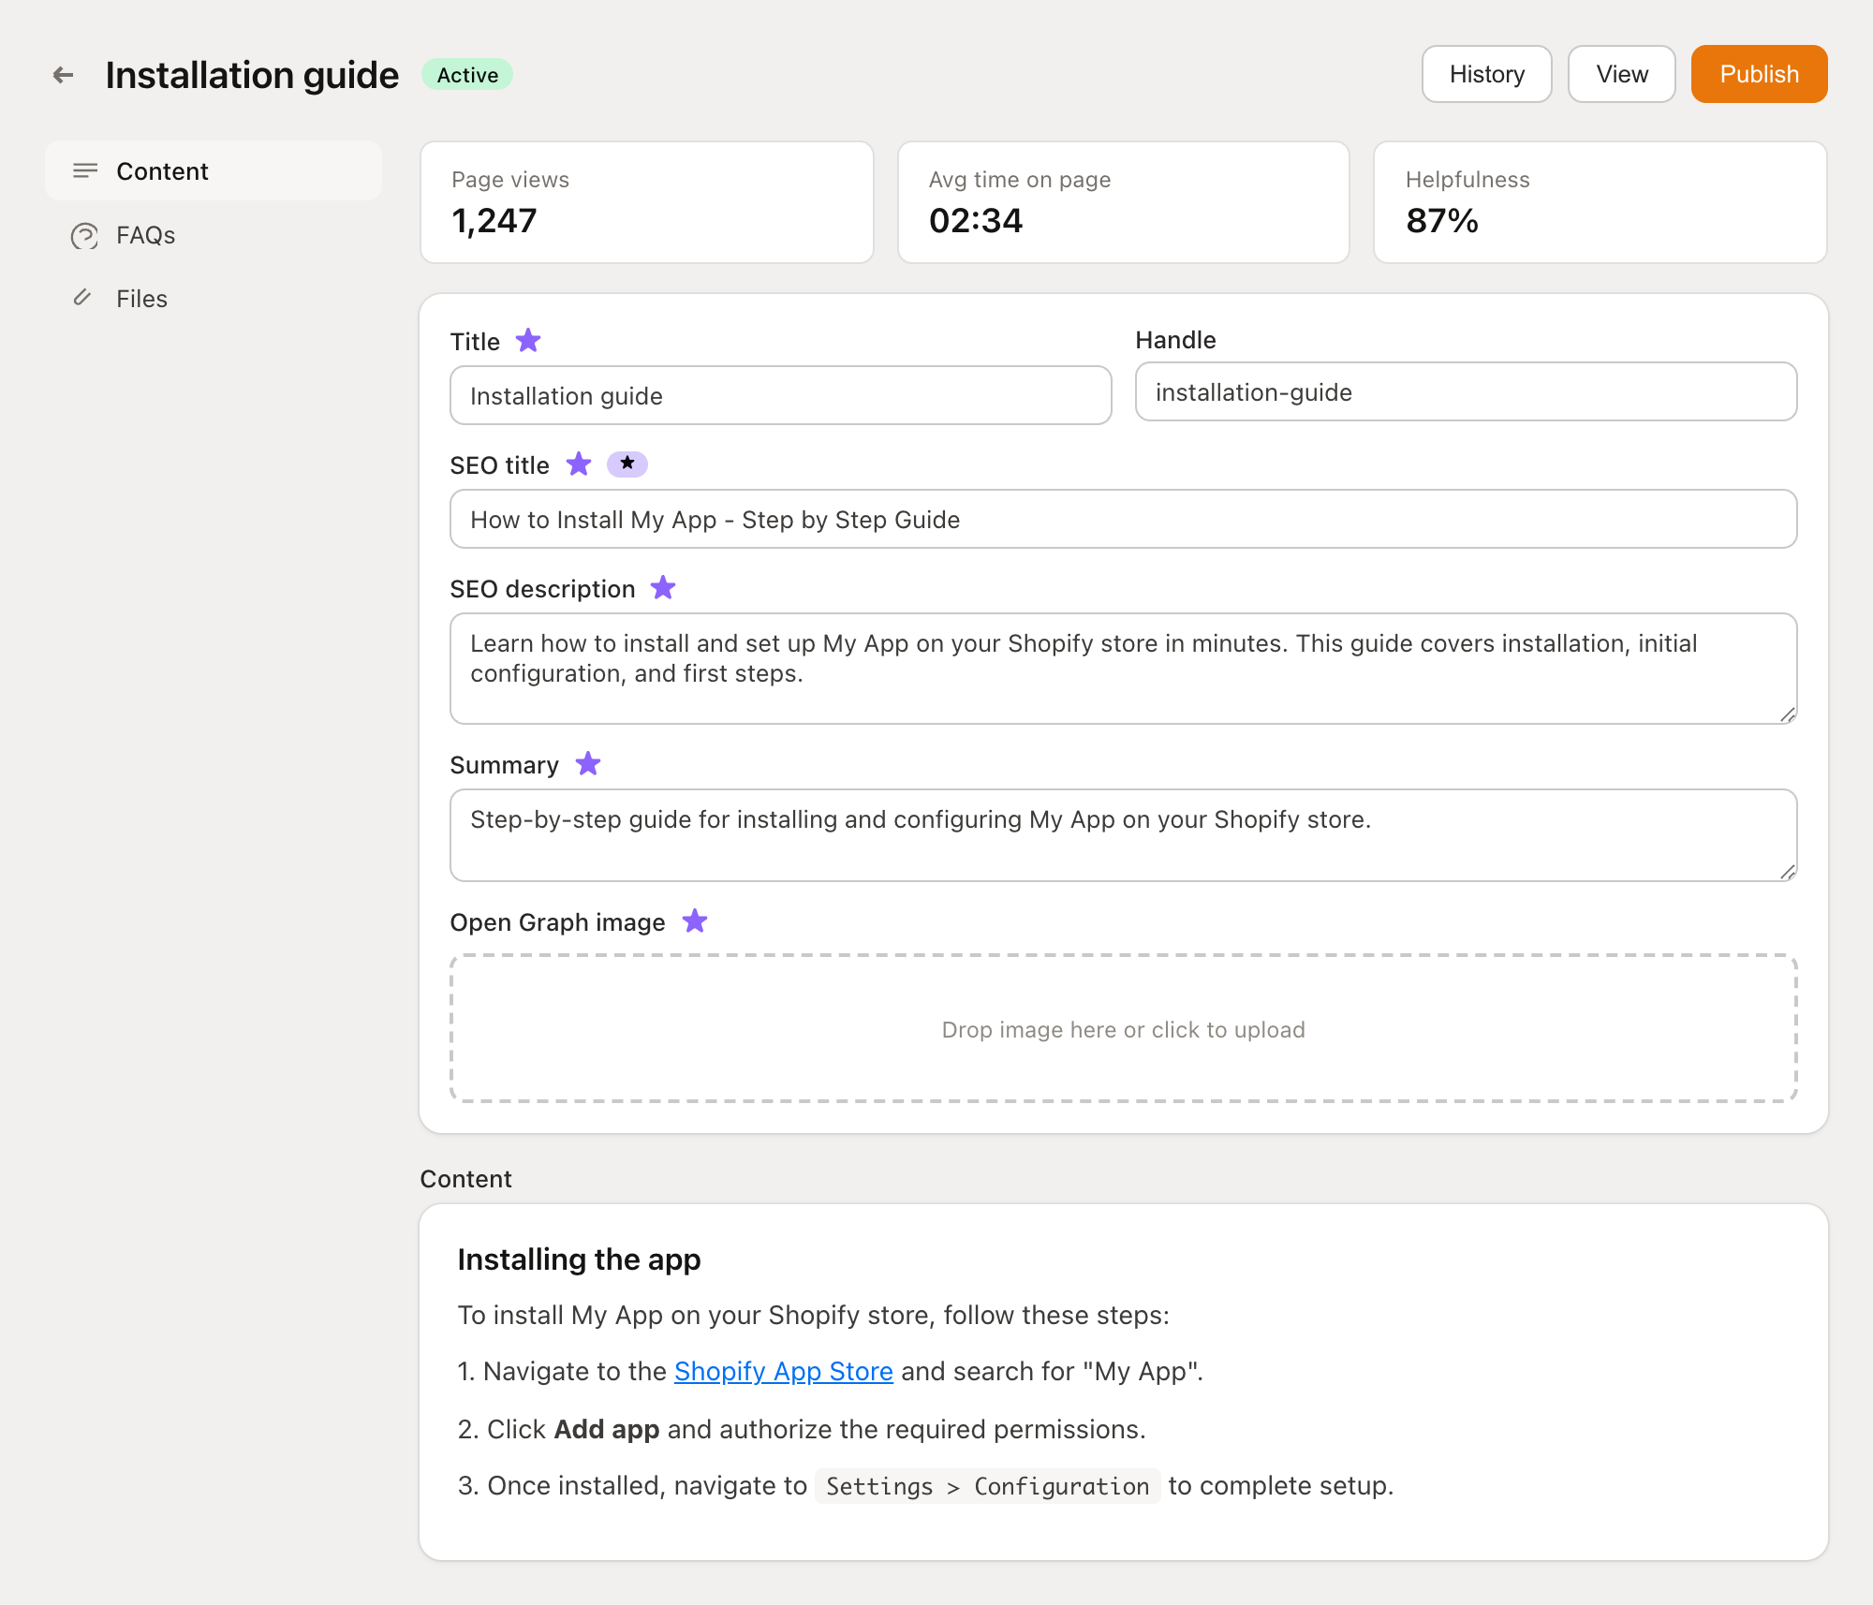The image size is (1873, 1605).
Task: Switch to the Files tab
Action: (x=140, y=298)
